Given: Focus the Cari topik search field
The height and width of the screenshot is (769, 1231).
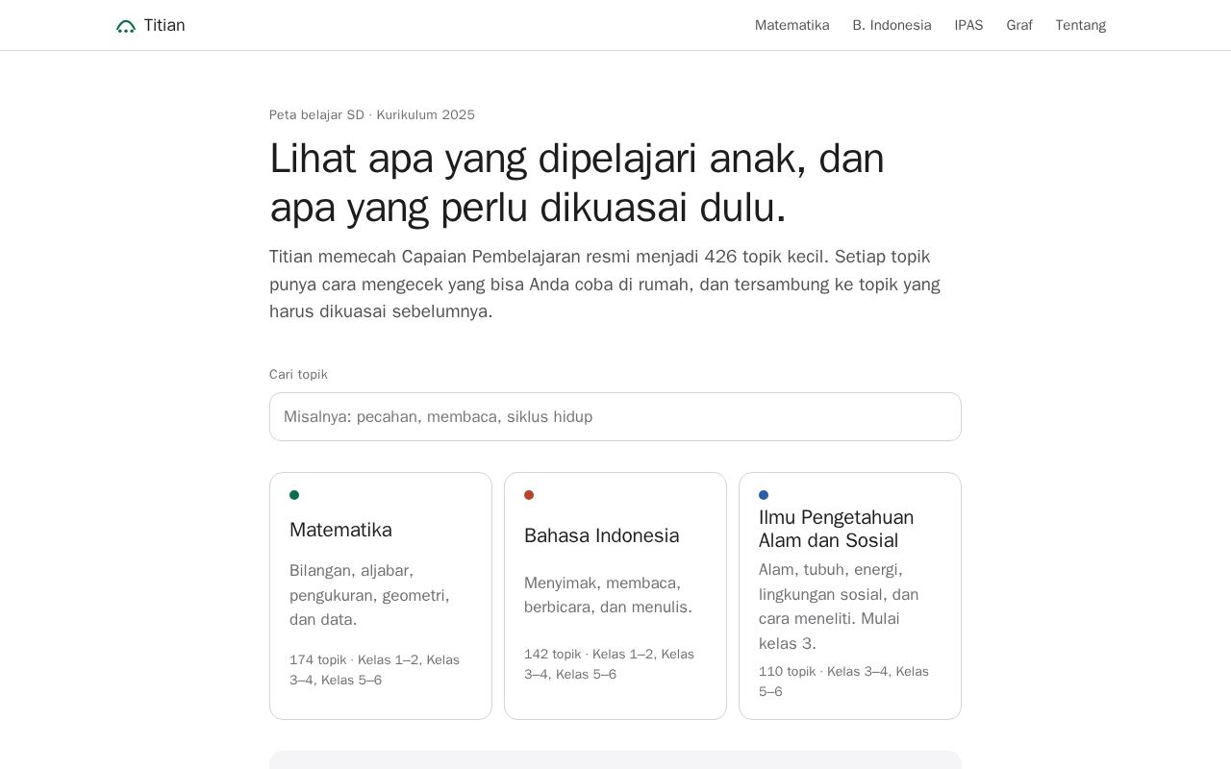Looking at the screenshot, I should (615, 417).
